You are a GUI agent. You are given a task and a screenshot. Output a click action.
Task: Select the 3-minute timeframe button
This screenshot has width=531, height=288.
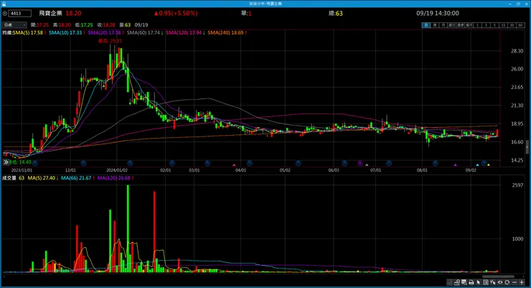point(486,25)
